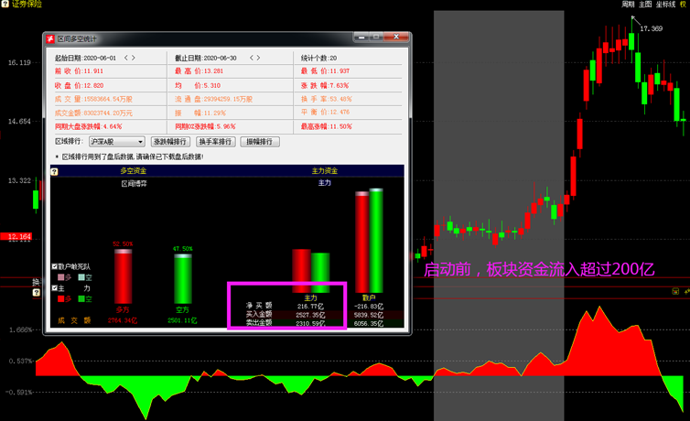This screenshot has height=421, width=690.
Task: Click the red app logo in dialog title bar
Action: (x=50, y=38)
